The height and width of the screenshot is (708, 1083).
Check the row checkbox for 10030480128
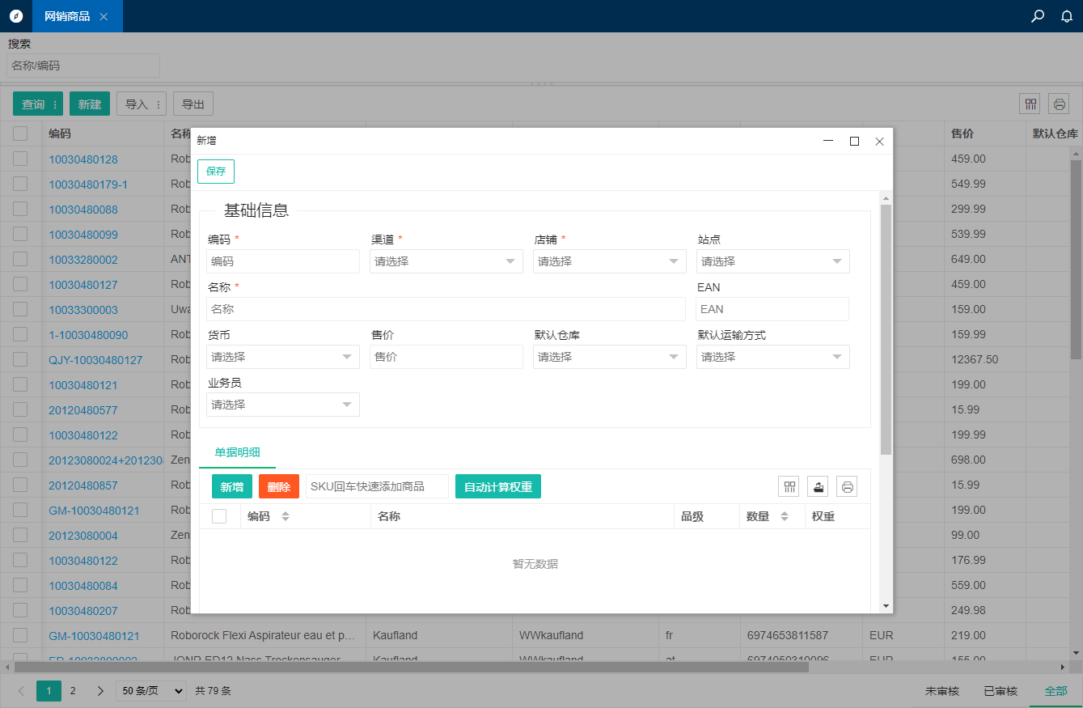[20, 159]
